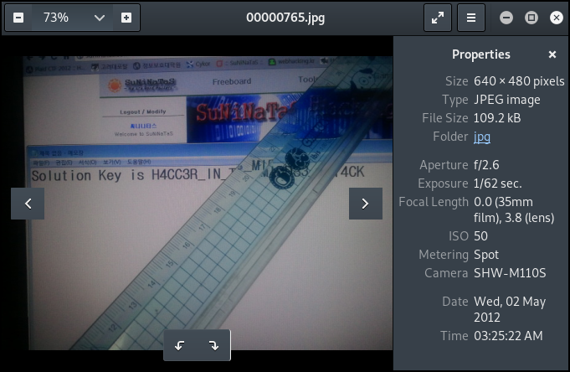Image resolution: width=570 pixels, height=372 pixels.
Task: Select the f/2.6 aperture value
Action: [x=486, y=165]
